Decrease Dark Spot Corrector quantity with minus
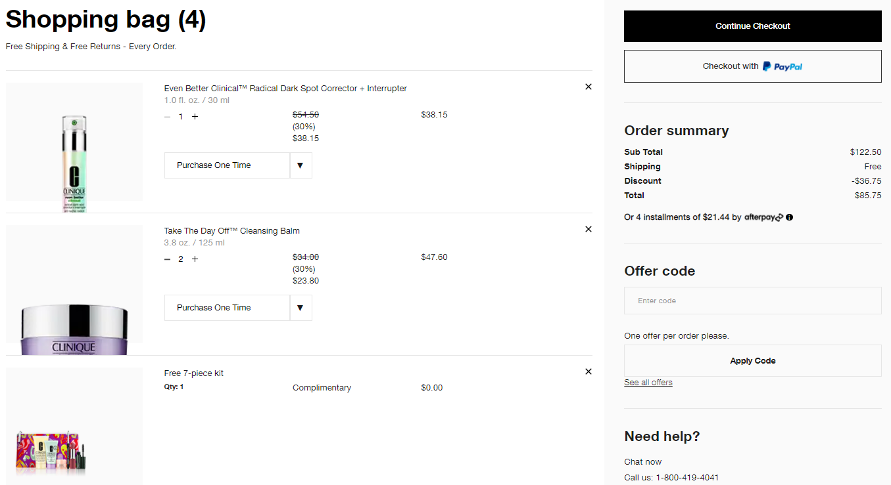 167,117
